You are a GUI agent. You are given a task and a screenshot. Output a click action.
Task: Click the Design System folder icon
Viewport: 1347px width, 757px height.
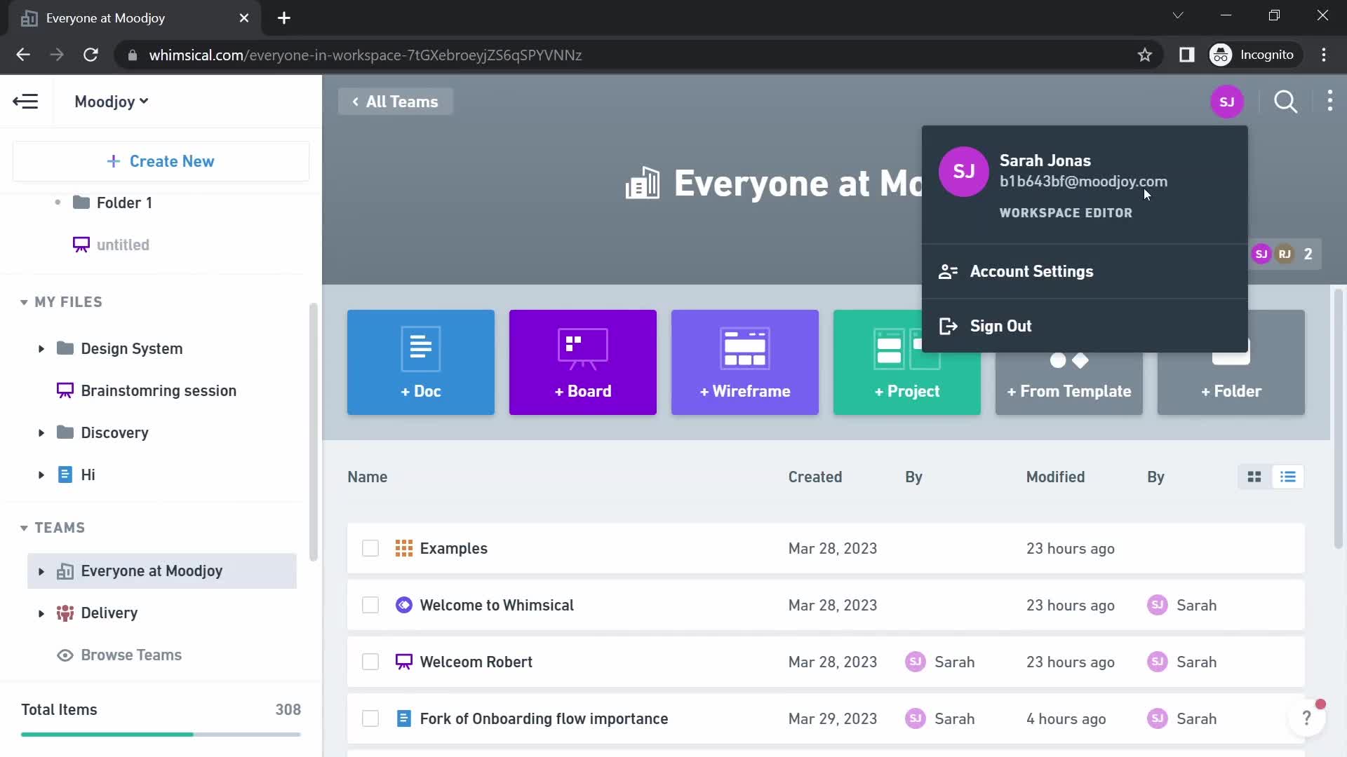tap(65, 348)
